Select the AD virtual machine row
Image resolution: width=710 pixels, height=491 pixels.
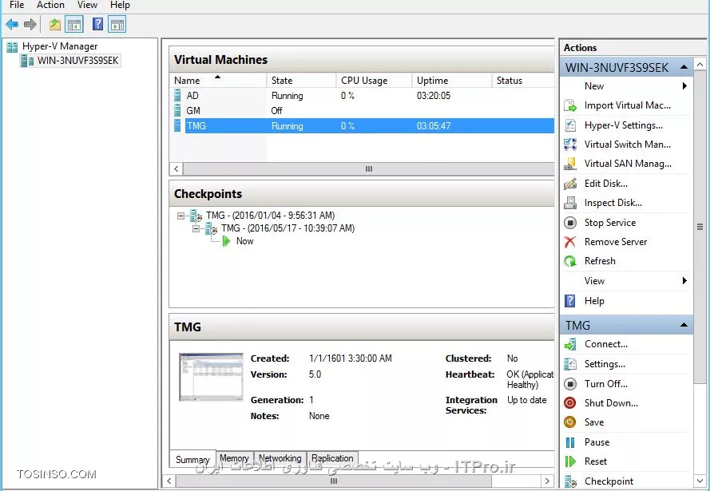pos(362,96)
